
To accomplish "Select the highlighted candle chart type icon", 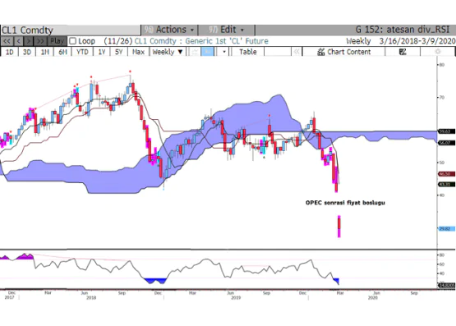I will pyautogui.click(x=208, y=52).
